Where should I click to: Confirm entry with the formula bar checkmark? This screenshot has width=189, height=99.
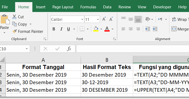(x=57, y=49)
